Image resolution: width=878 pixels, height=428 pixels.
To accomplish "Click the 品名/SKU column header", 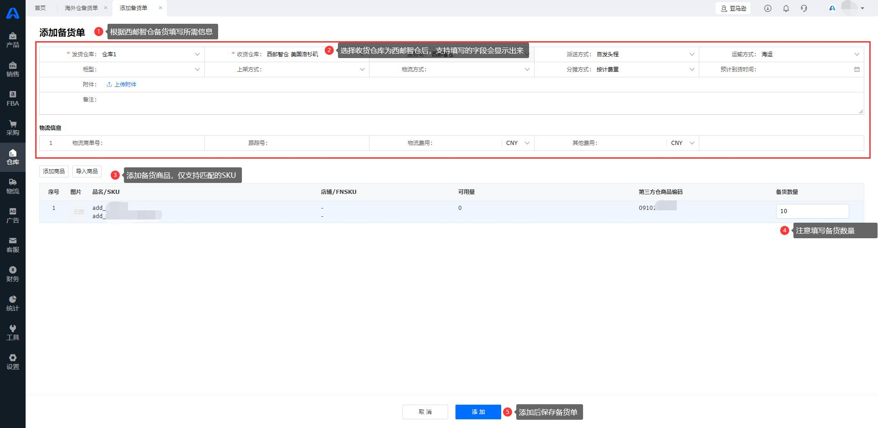I will tap(106, 192).
